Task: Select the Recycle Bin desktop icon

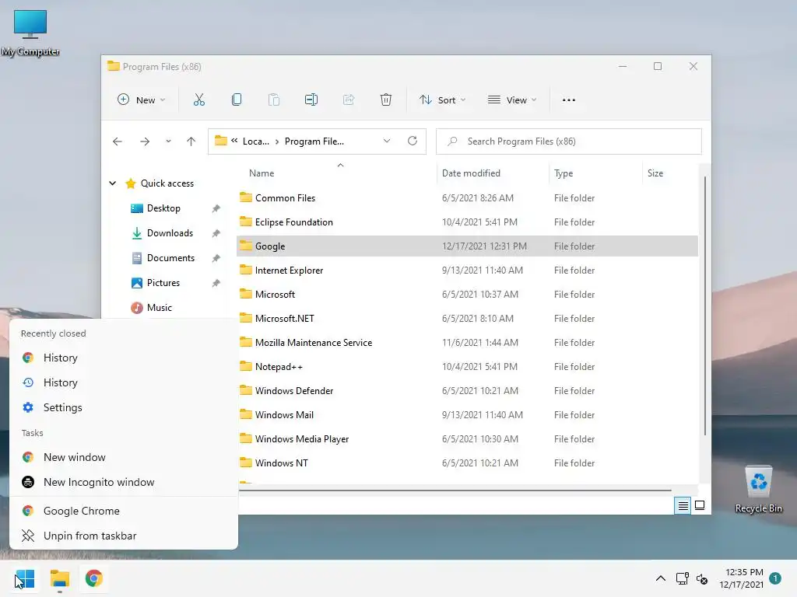Action: coord(758,489)
